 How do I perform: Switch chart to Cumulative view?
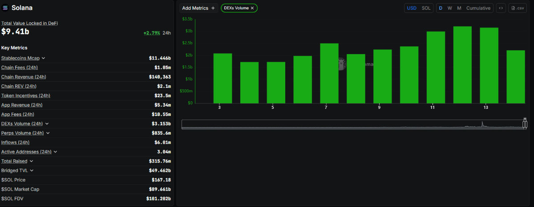pyautogui.click(x=478, y=8)
